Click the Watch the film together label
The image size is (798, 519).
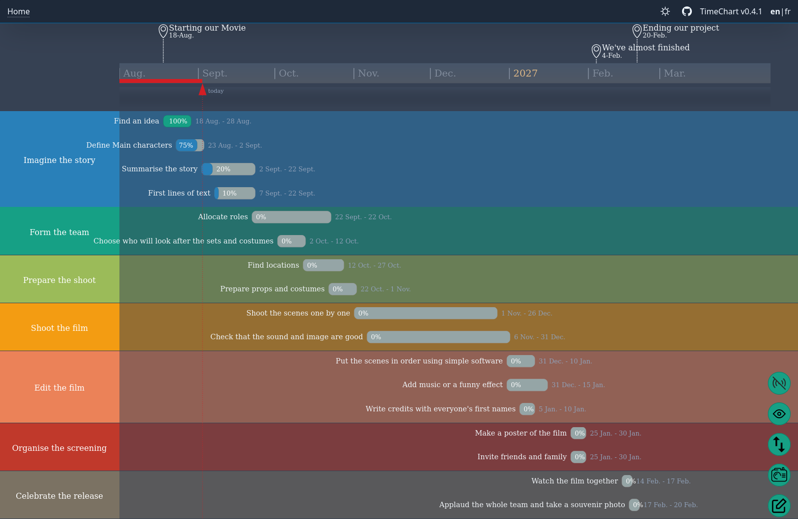pos(574,481)
